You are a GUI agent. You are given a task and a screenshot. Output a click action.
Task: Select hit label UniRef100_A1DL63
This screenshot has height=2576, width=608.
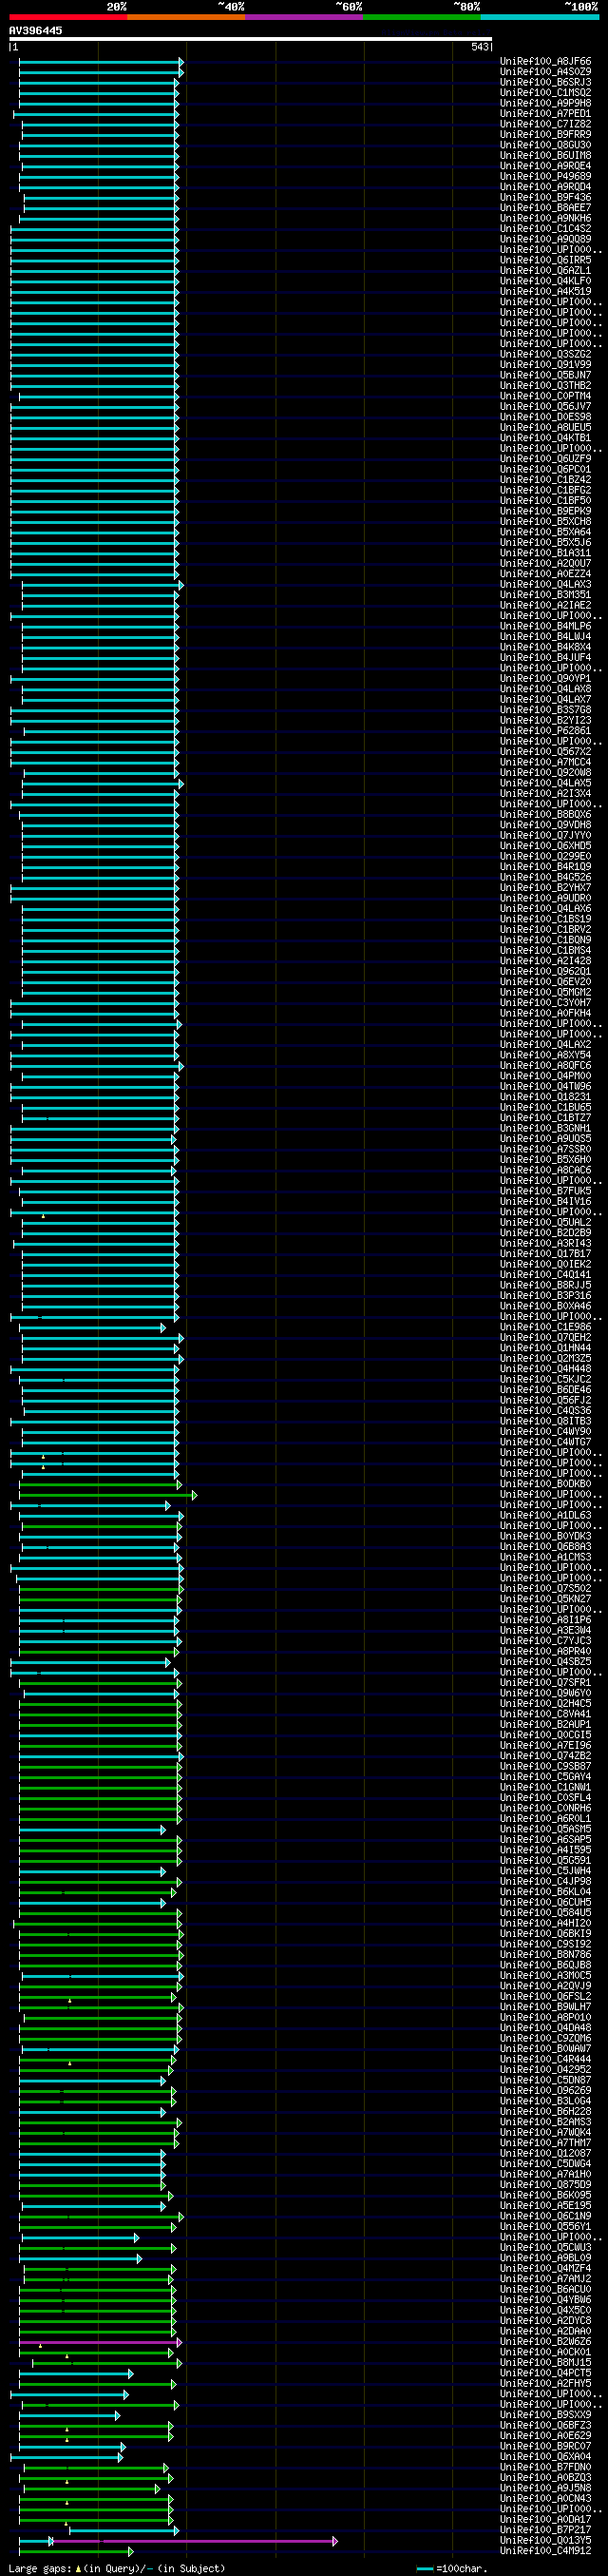[x=545, y=1516]
